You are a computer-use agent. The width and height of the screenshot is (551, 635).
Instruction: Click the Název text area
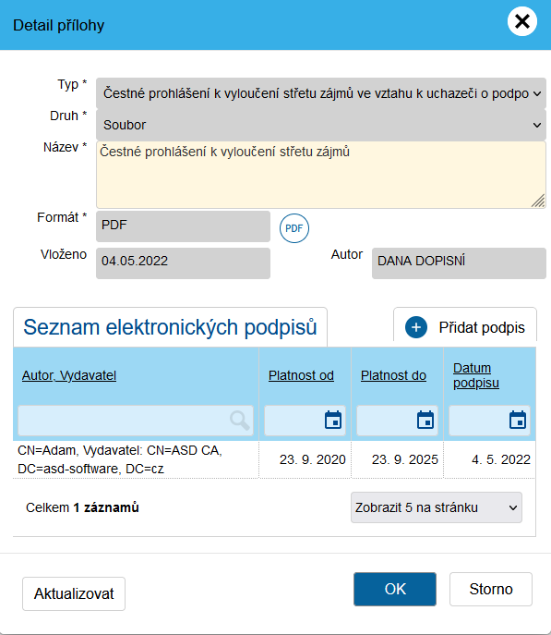tap(321, 175)
